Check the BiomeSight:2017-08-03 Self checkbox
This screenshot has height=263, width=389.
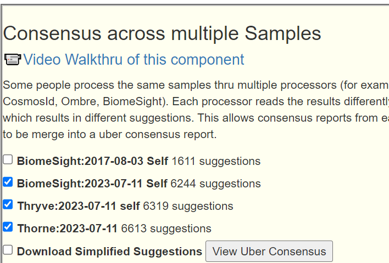8,159
